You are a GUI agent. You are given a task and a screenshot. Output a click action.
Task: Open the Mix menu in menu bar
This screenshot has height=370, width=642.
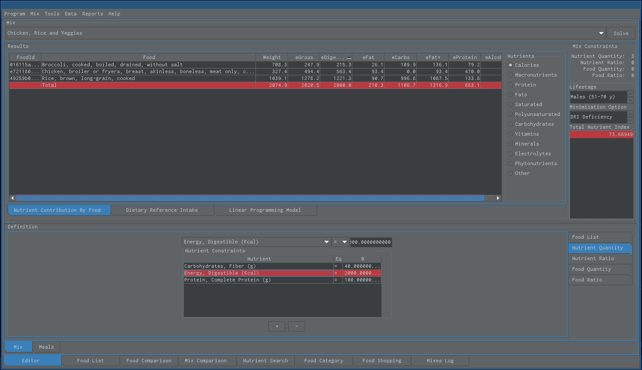(35, 14)
